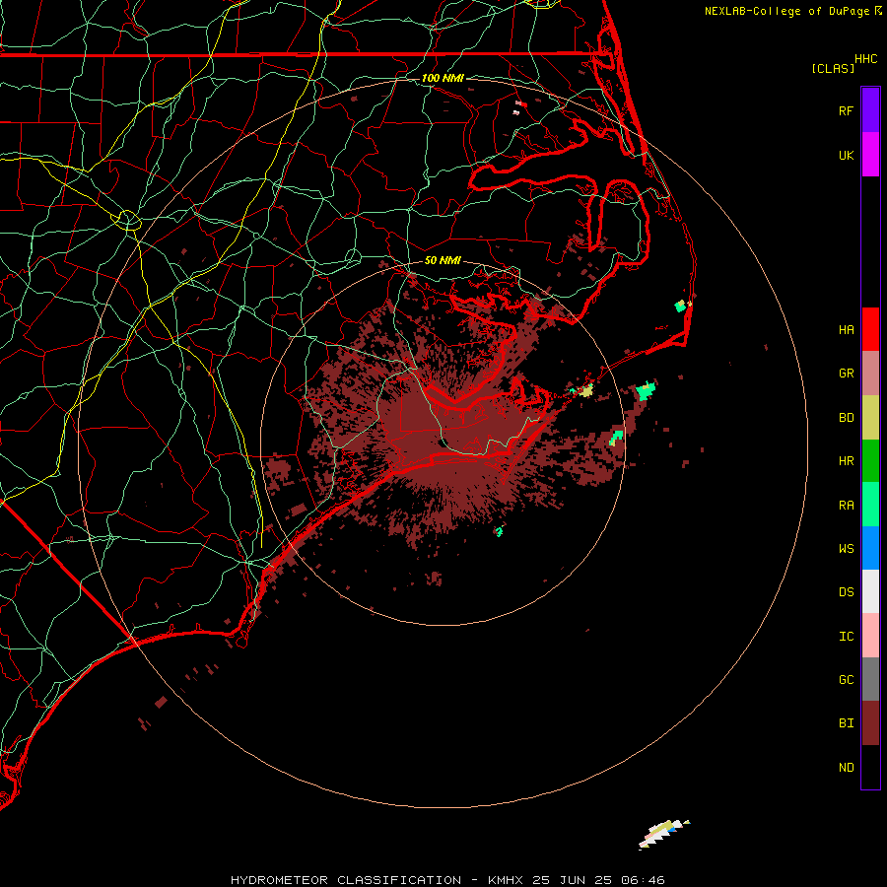Click the UK legend label
The height and width of the screenshot is (887, 887).
(847, 155)
